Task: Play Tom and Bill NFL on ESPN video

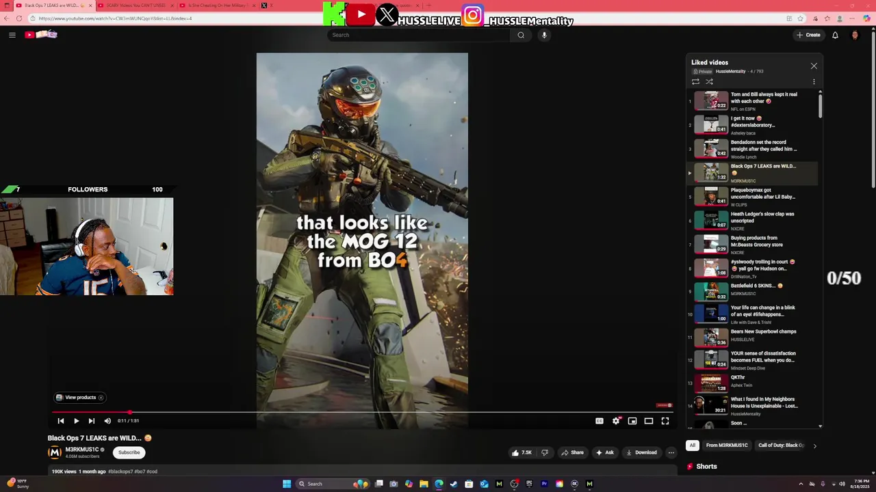Action: (753, 101)
